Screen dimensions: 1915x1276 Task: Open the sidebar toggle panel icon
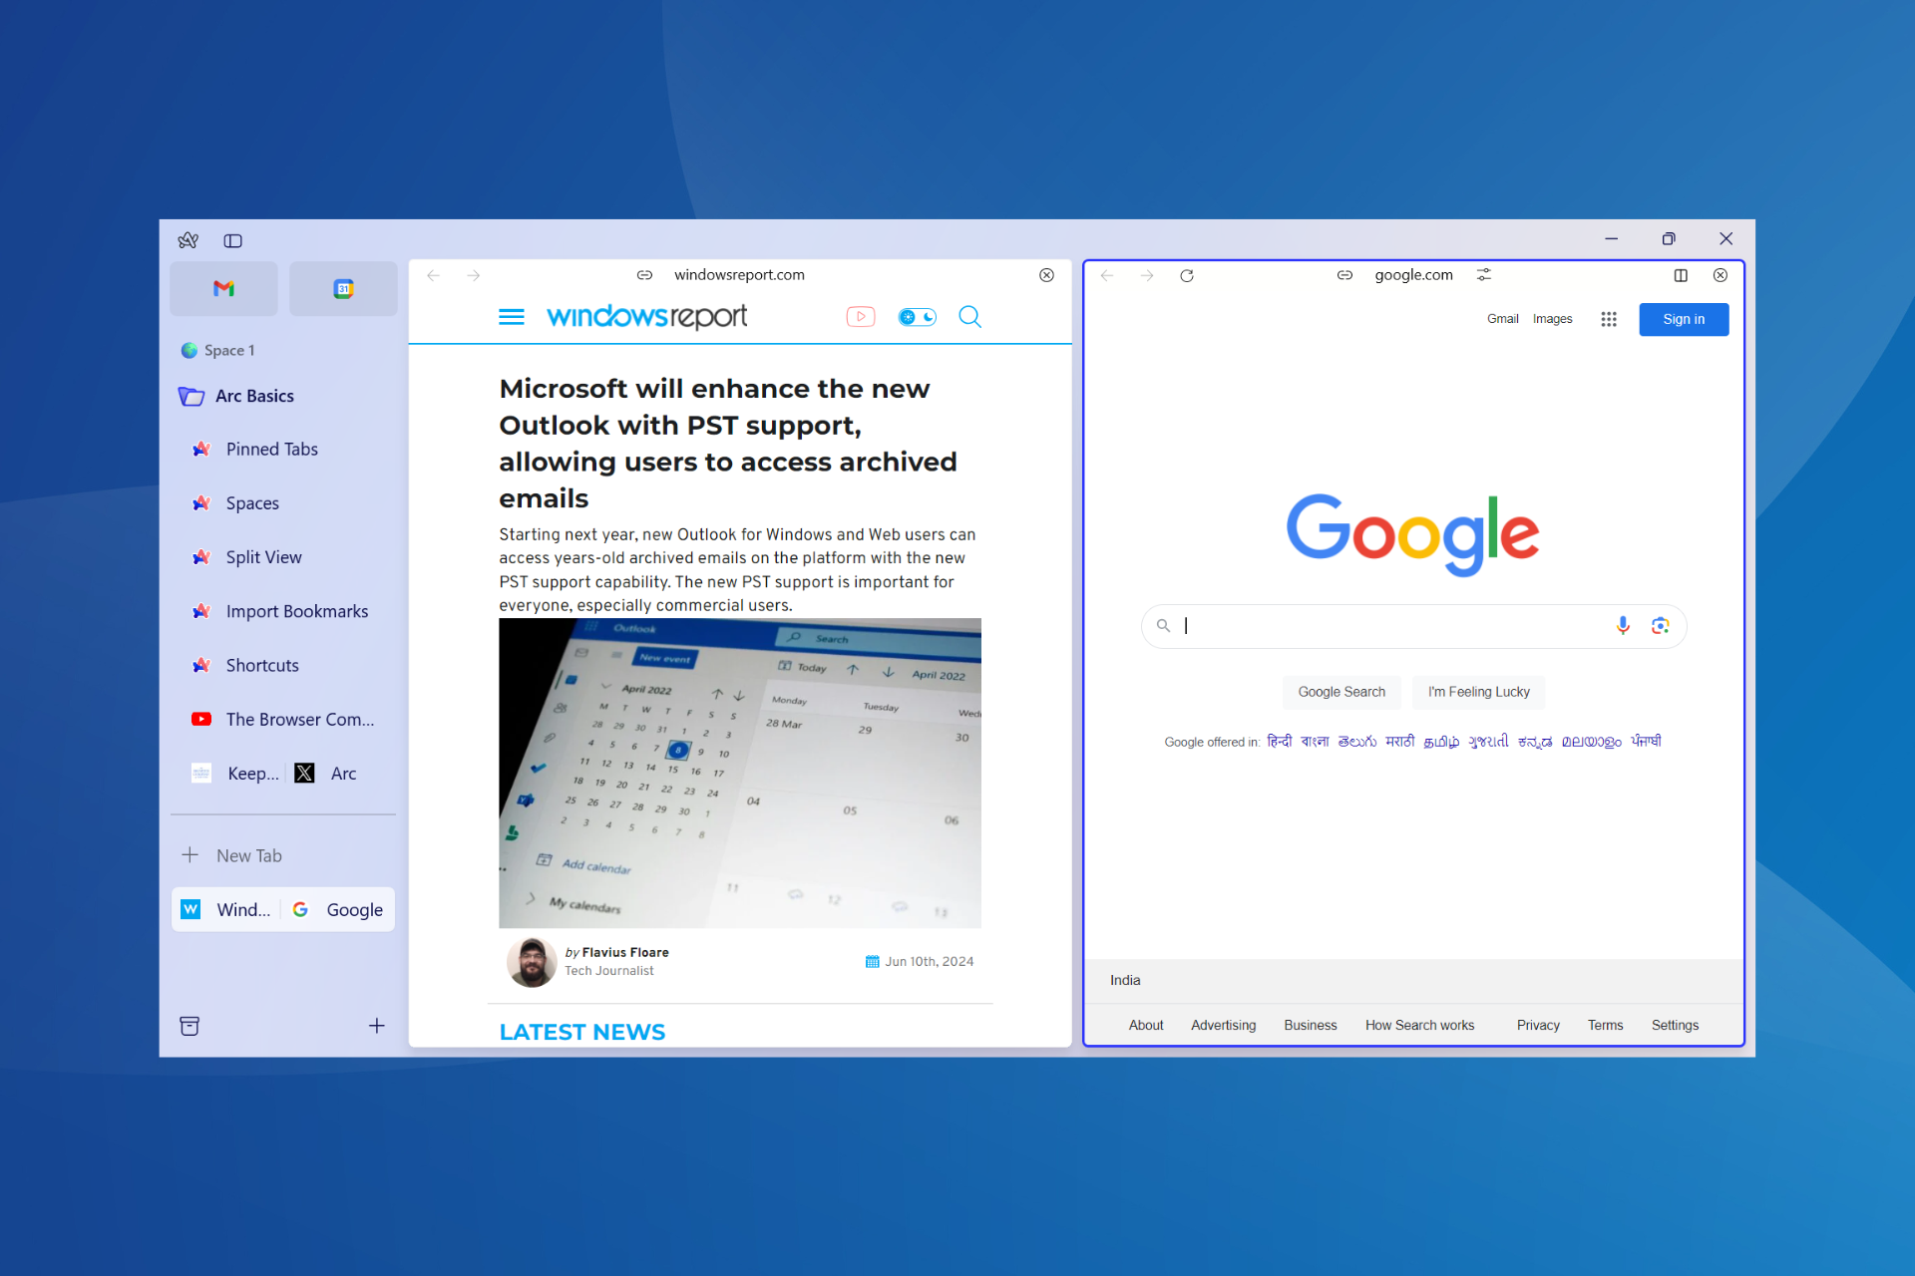tap(233, 239)
